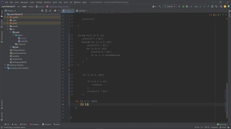
Task: Open the Refactor menu
Action: (48, 2)
